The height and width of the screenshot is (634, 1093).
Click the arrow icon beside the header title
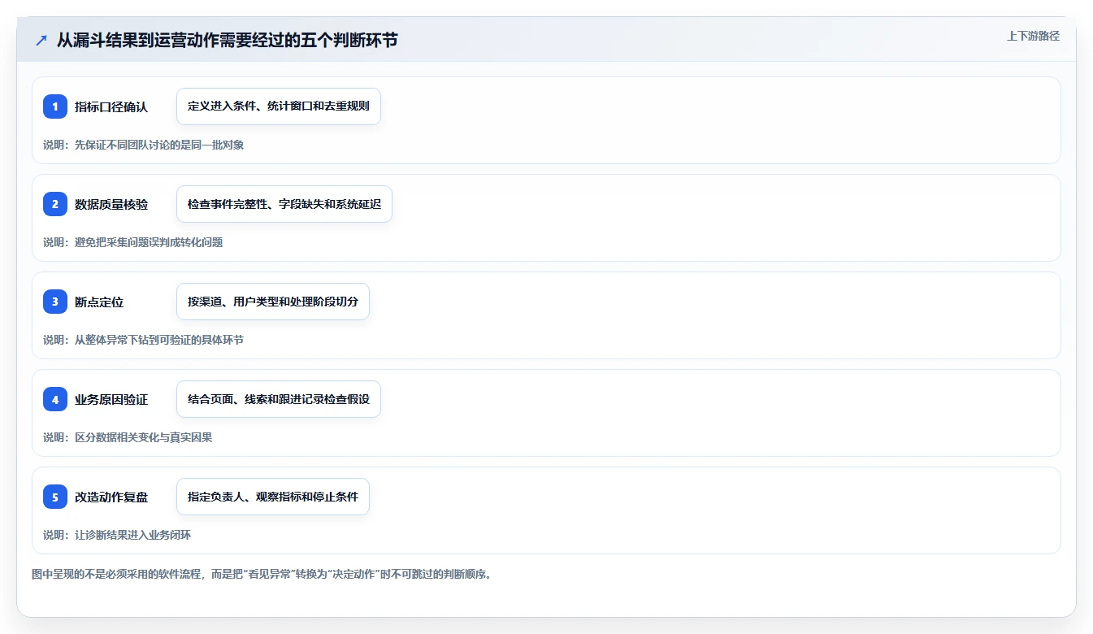(41, 40)
